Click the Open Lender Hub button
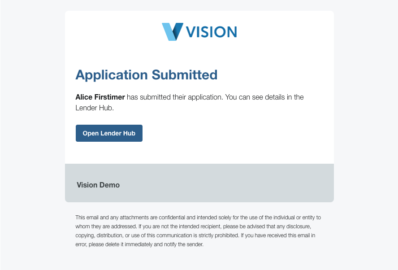The height and width of the screenshot is (270, 398). pyautogui.click(x=109, y=133)
